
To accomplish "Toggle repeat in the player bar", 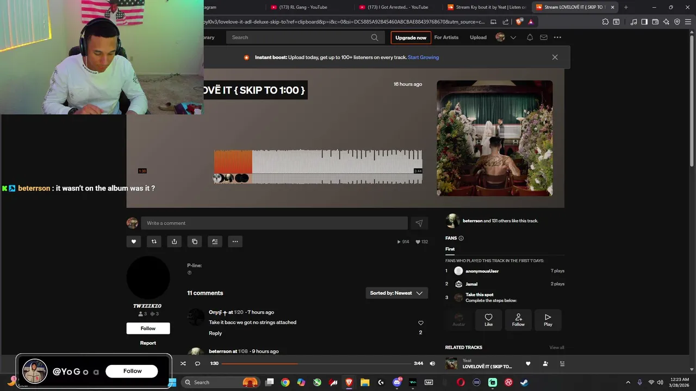I will pos(197,363).
